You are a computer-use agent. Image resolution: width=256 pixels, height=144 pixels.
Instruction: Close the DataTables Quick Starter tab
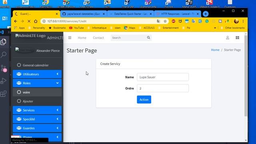click(x=151, y=14)
